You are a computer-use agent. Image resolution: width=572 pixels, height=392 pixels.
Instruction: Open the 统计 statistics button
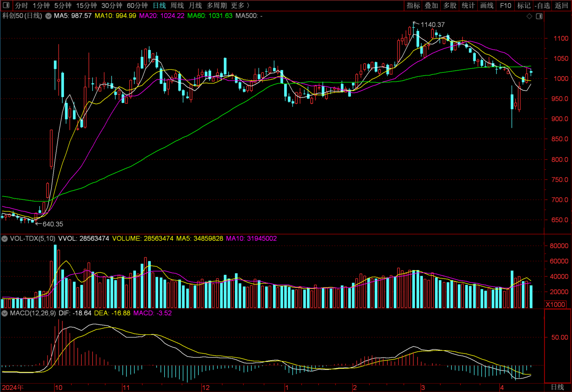click(x=468, y=6)
